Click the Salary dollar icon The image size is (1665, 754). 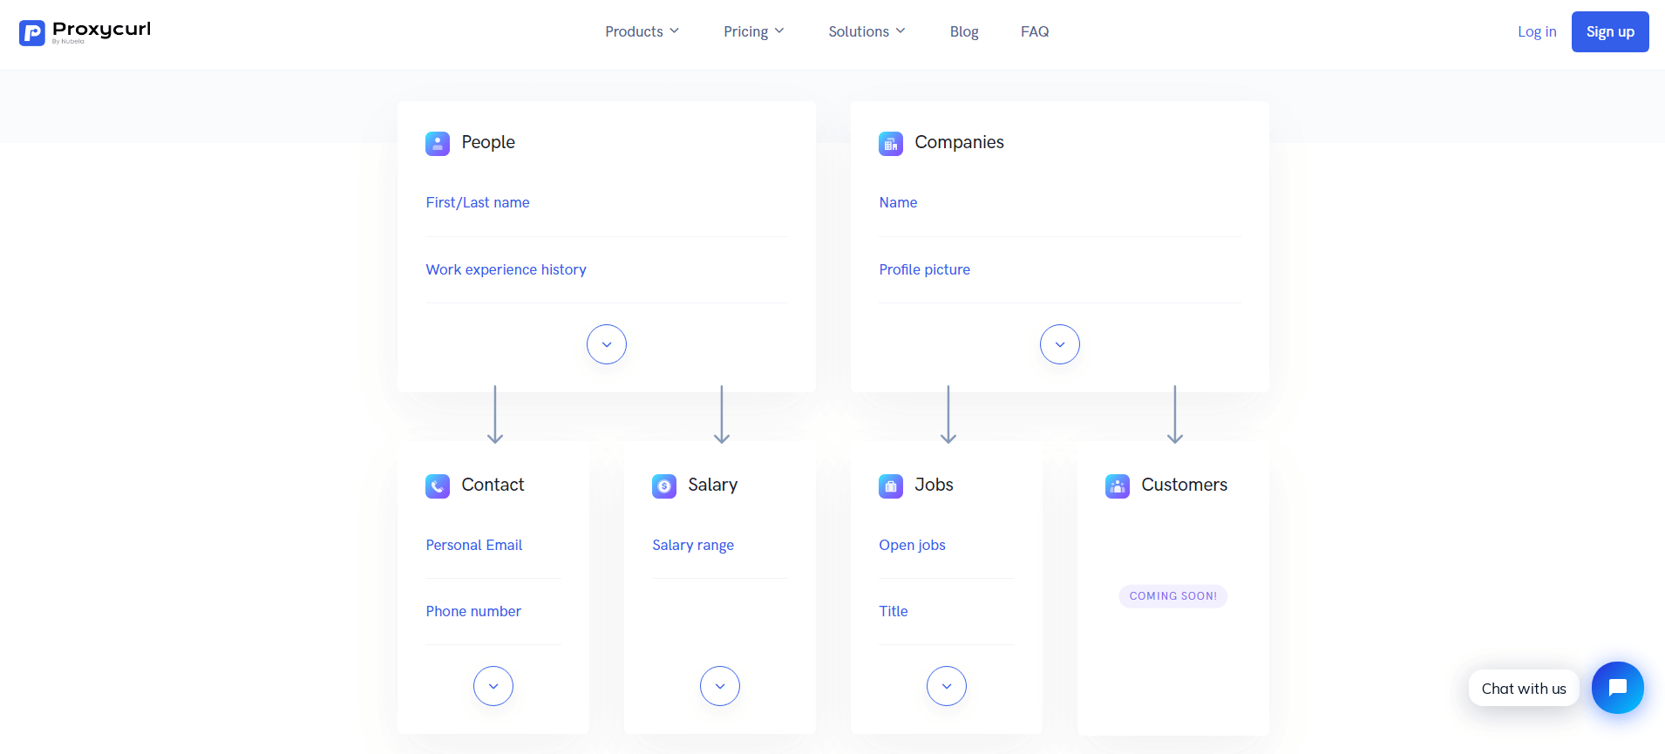pos(664,486)
